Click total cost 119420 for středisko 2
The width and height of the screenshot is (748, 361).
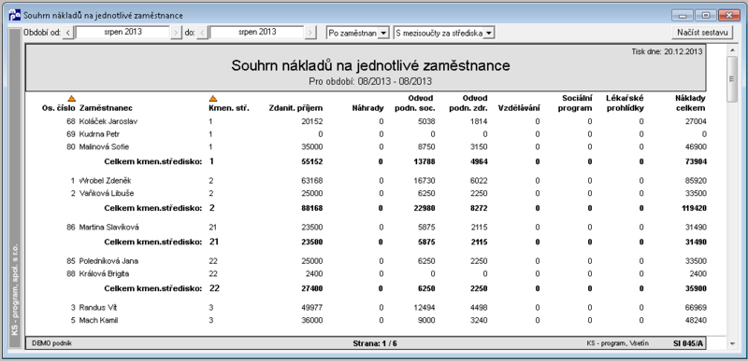pyautogui.click(x=695, y=208)
